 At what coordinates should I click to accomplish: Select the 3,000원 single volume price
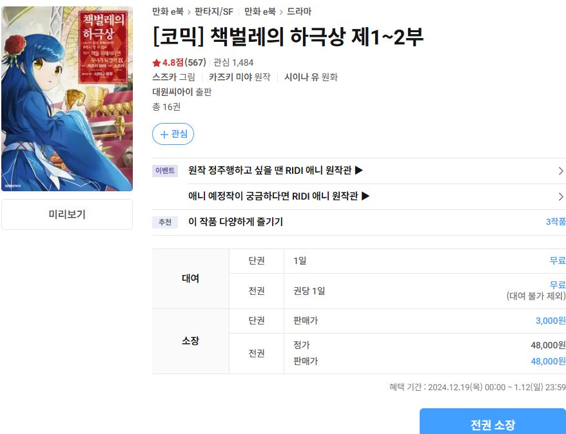pyautogui.click(x=551, y=321)
